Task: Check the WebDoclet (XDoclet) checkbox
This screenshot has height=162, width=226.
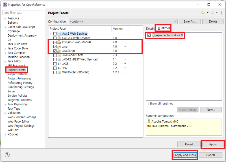Action: [x=55, y=72]
